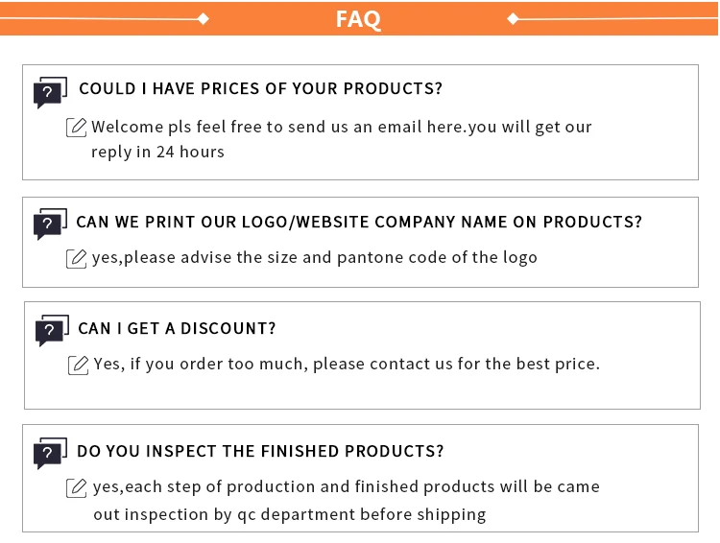This screenshot has height=543, width=720.
Task: Click the left diamond decoration in the orange banner
Action: tap(203, 18)
